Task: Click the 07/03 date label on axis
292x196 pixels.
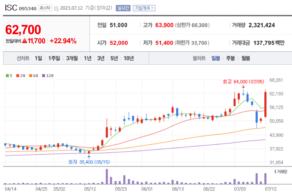Action: (x=240, y=189)
